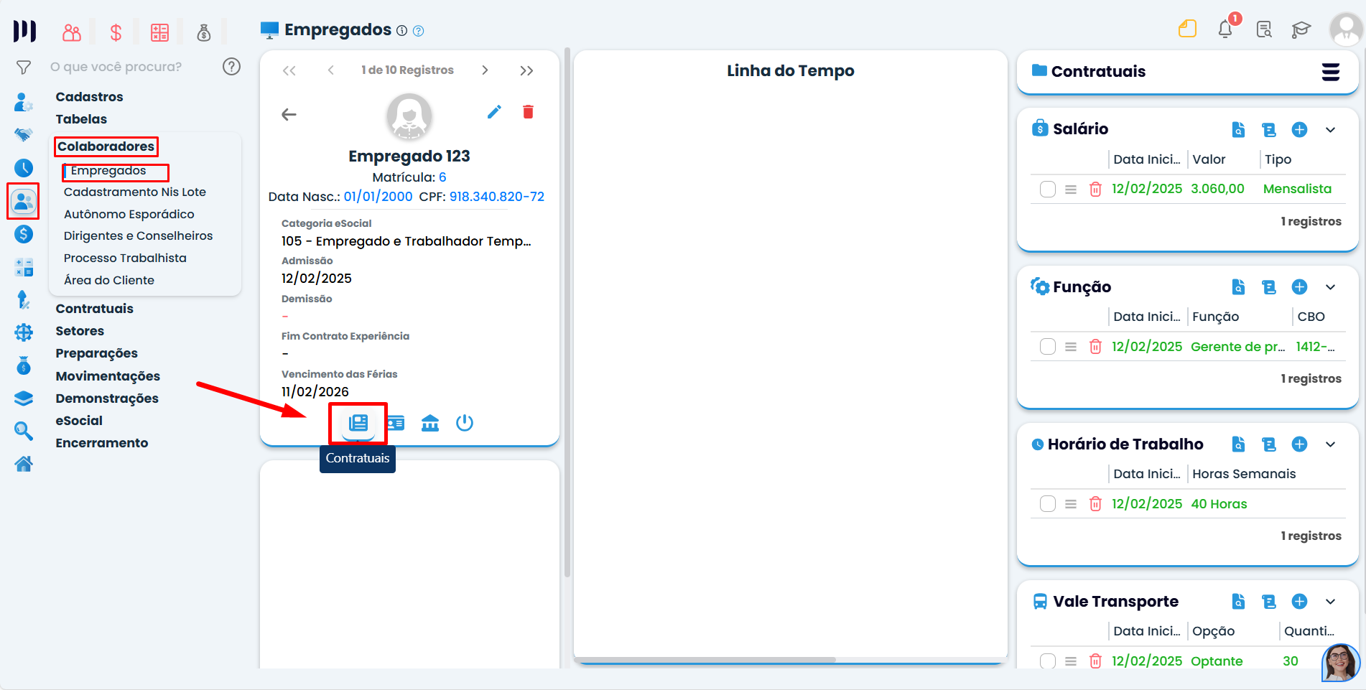Go back with the left arrow icon
The width and height of the screenshot is (1366, 690).
[289, 114]
